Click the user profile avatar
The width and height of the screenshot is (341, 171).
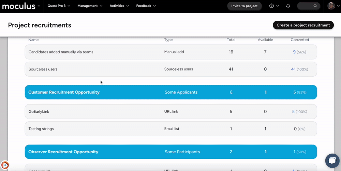[x=331, y=6]
